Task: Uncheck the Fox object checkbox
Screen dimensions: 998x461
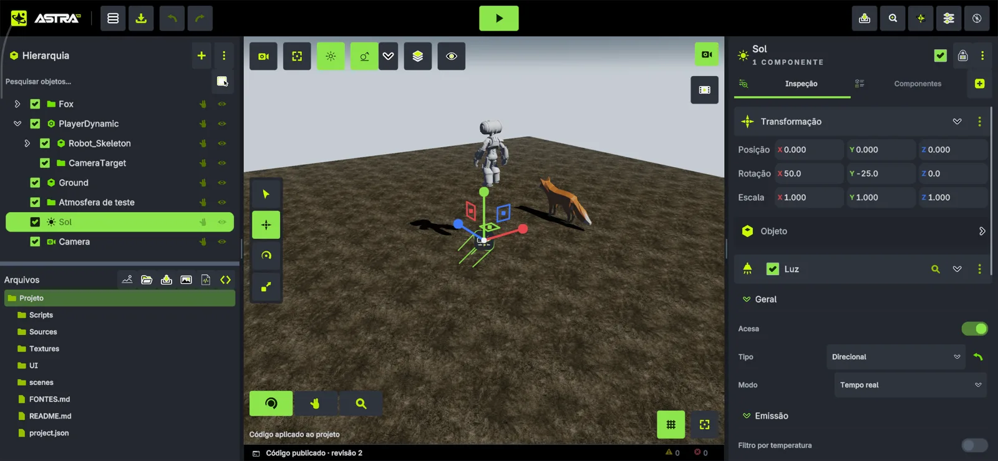Action: 35,104
